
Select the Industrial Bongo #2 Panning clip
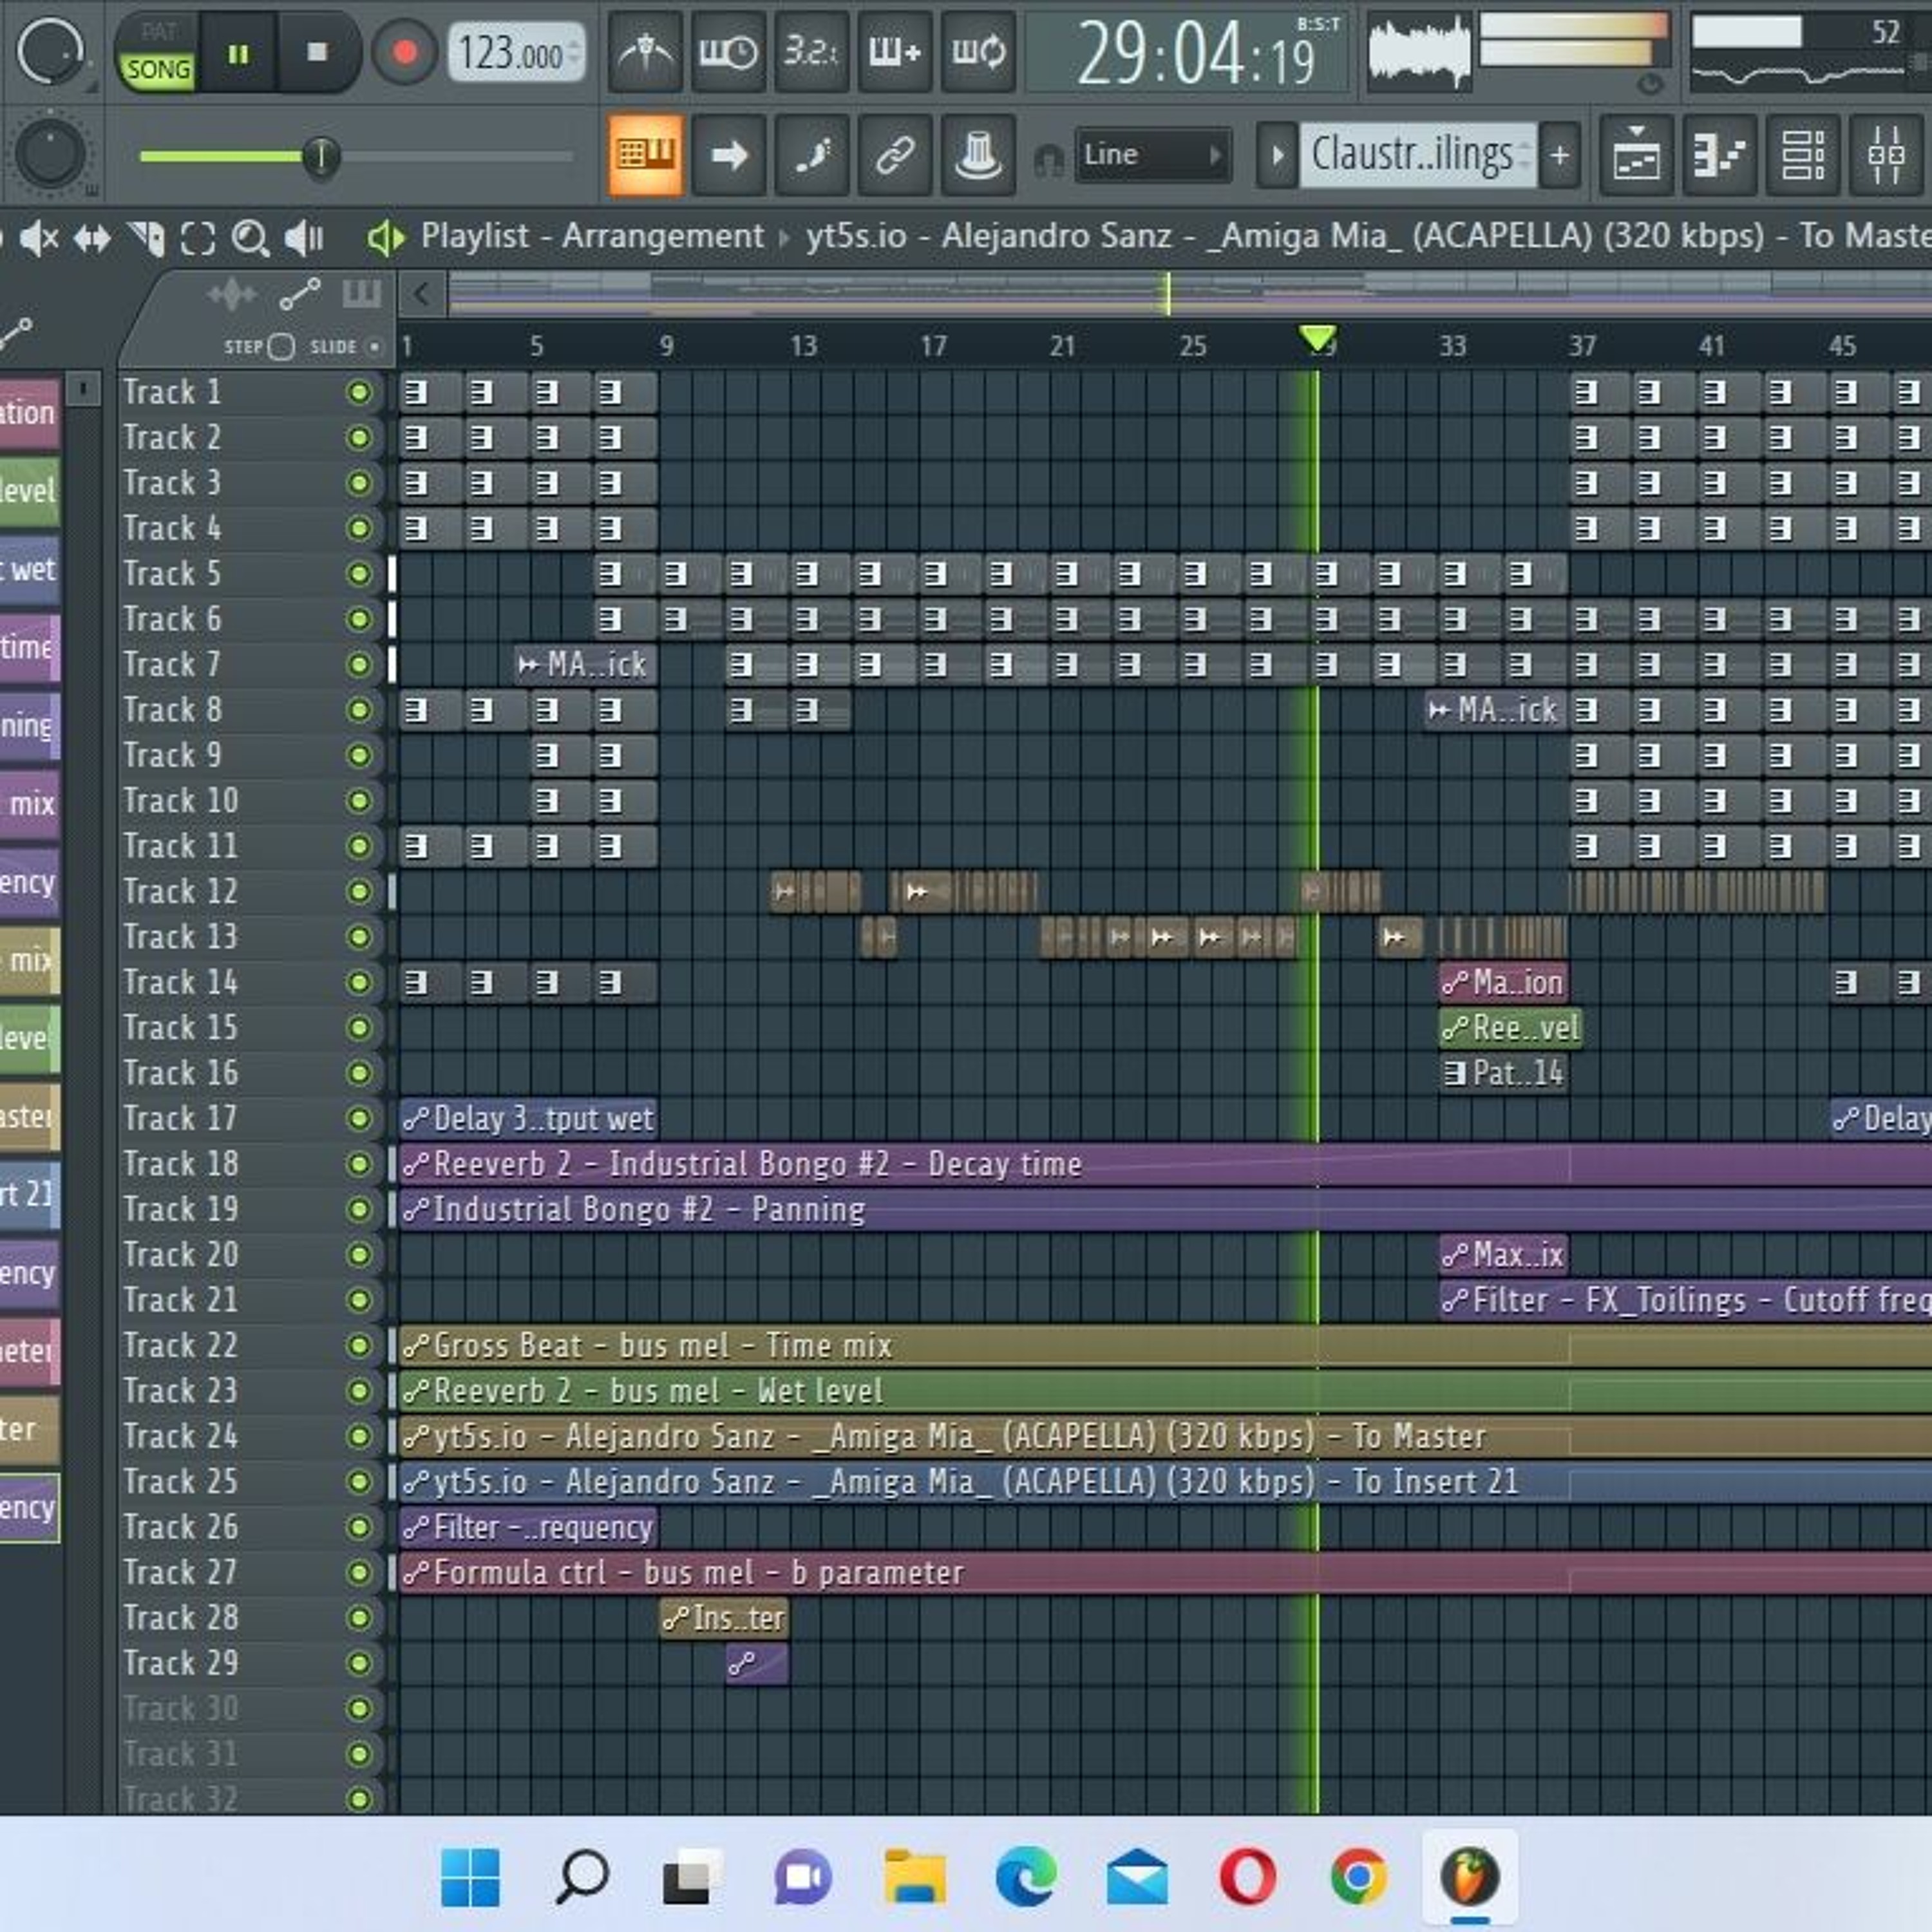tap(1165, 1210)
